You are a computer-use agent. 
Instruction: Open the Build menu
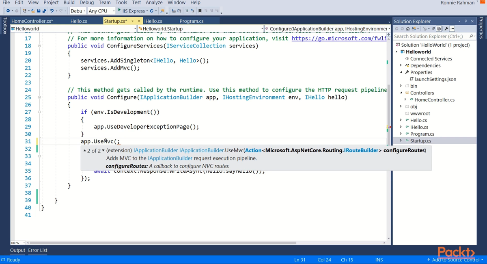(x=69, y=2)
